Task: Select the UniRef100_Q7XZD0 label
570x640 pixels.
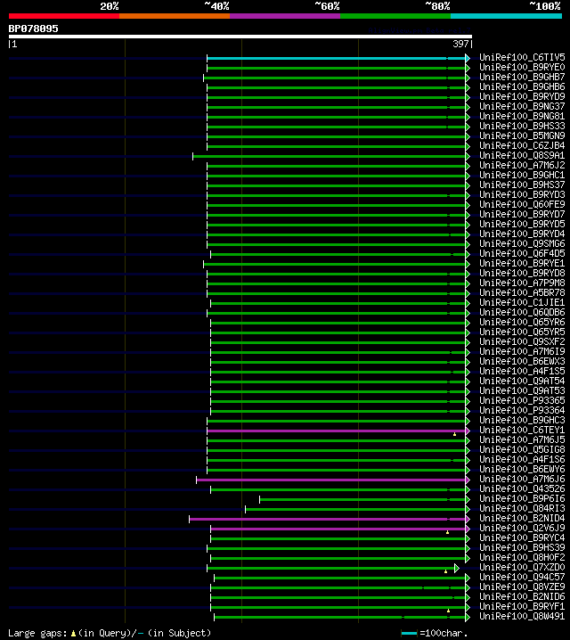Action: (x=522, y=567)
